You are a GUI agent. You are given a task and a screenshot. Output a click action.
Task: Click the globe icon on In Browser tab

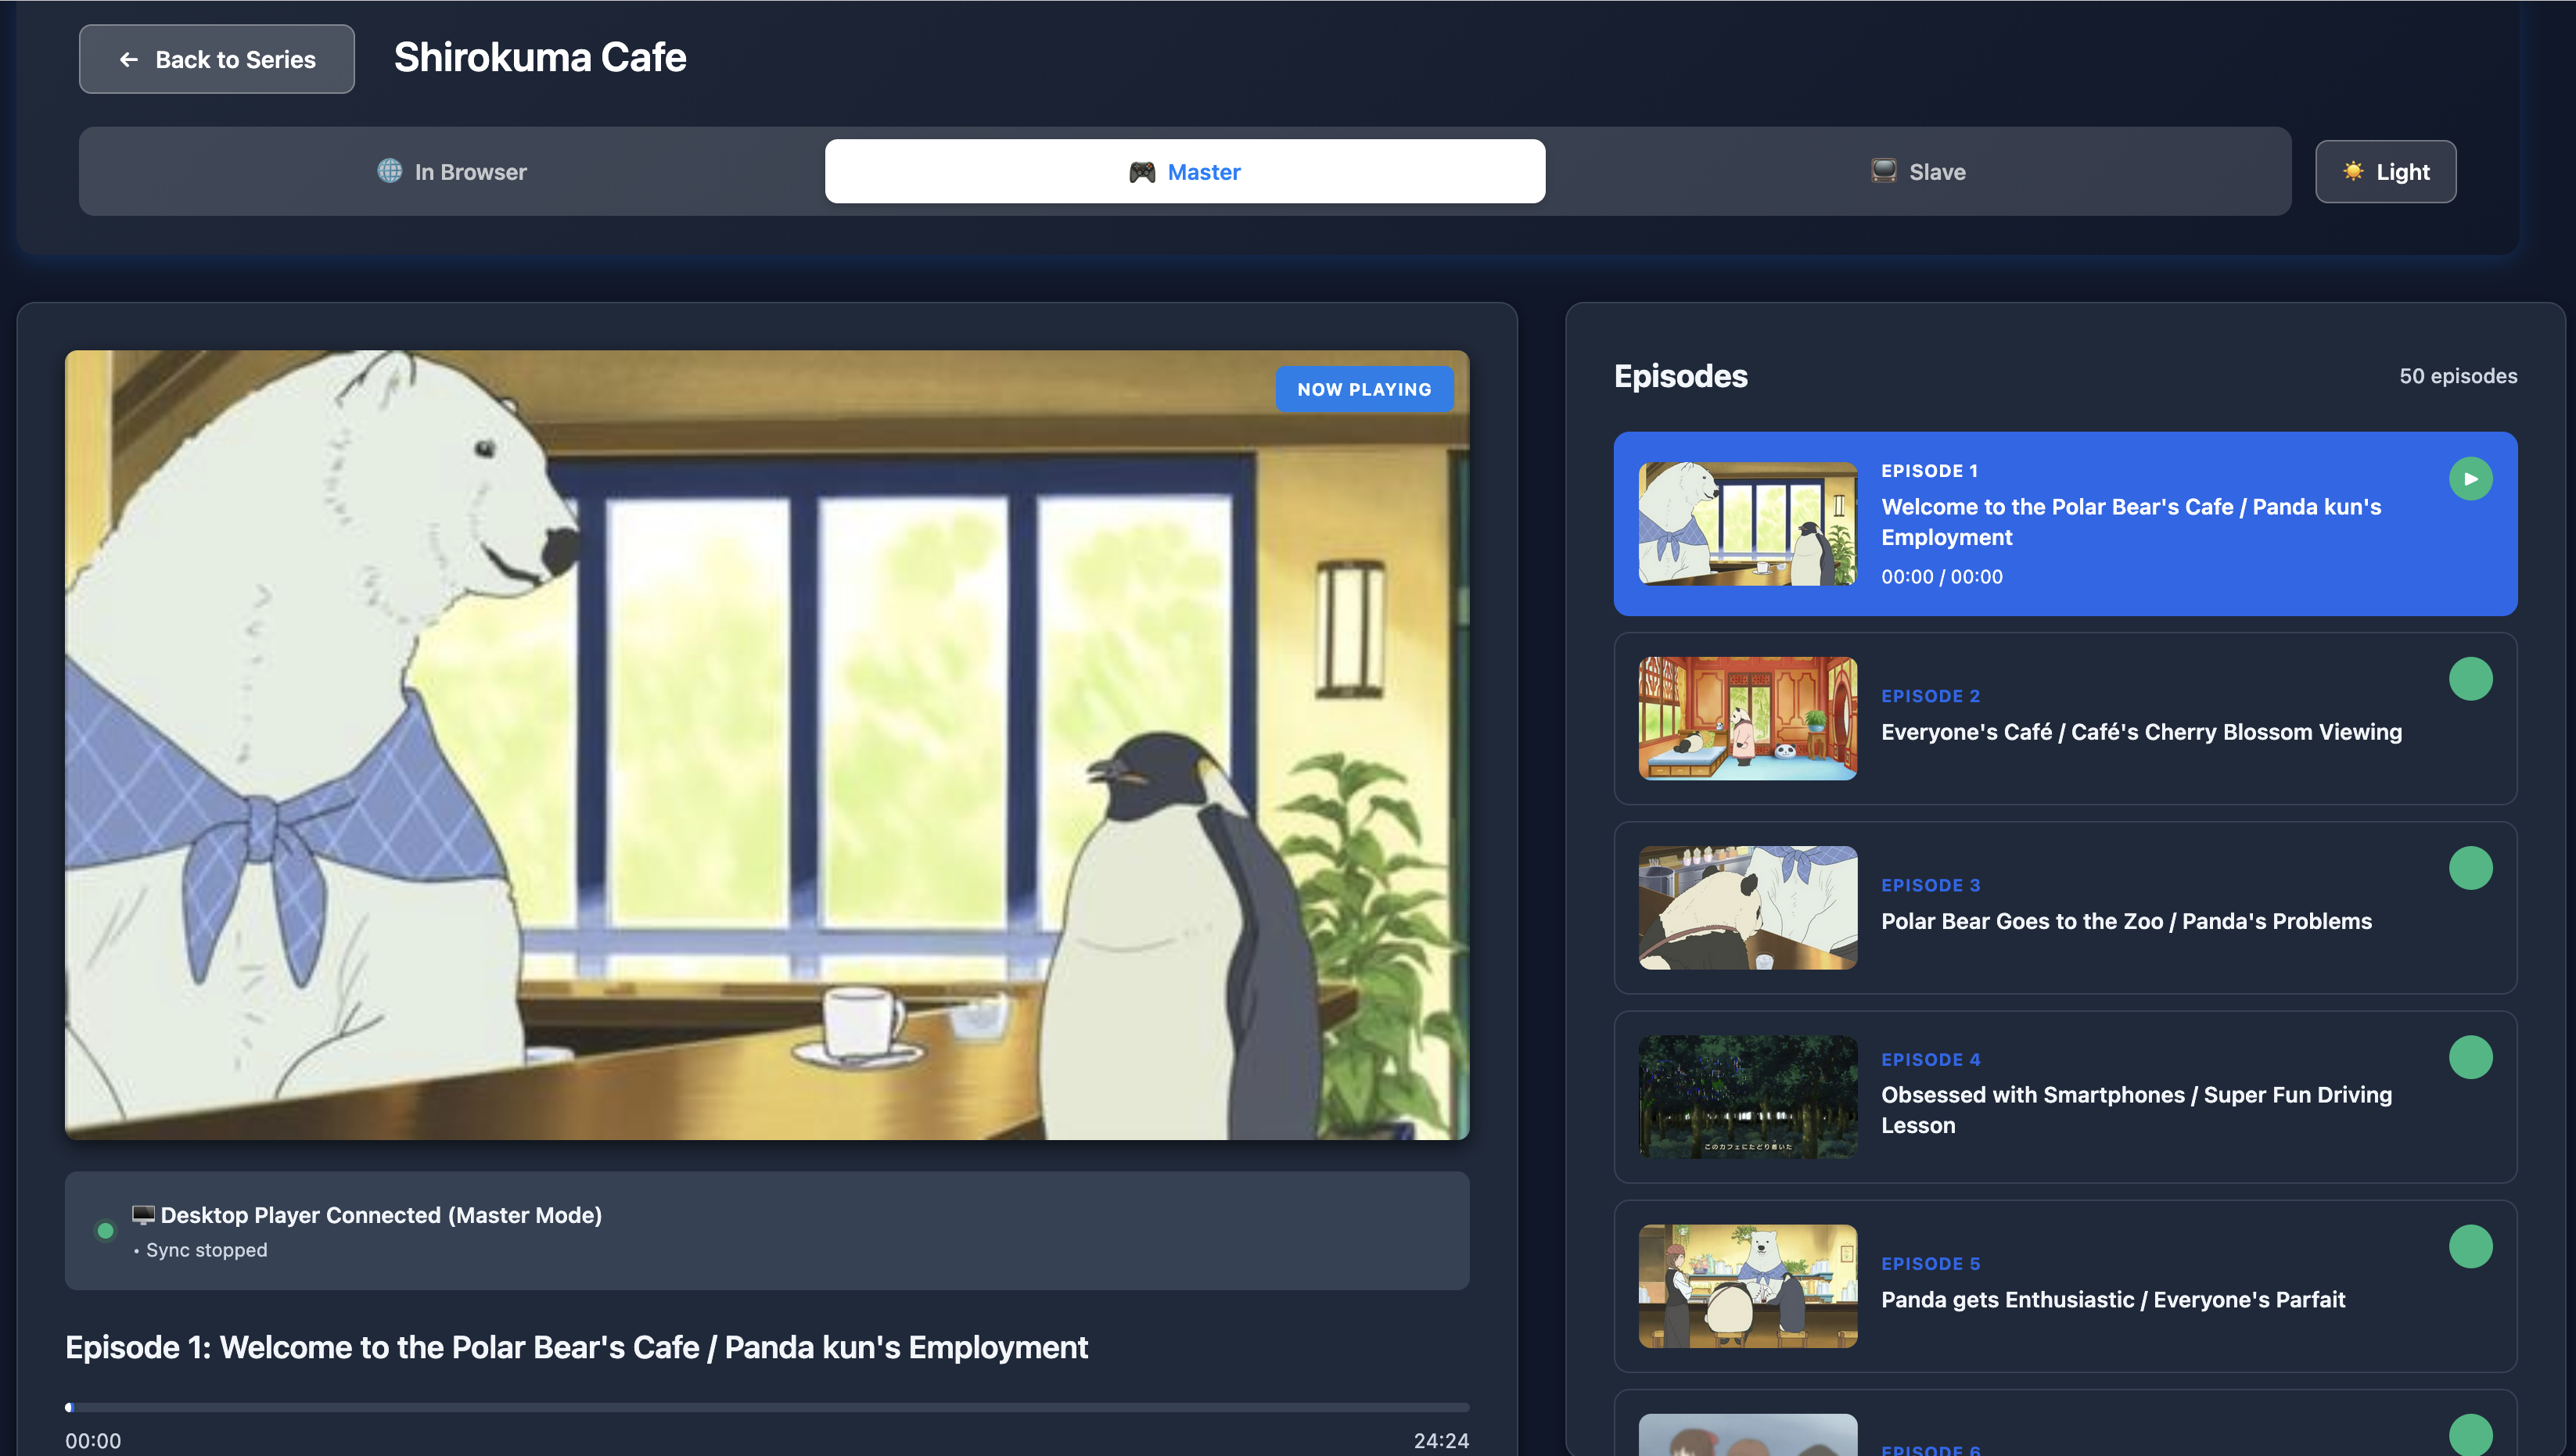(x=389, y=171)
